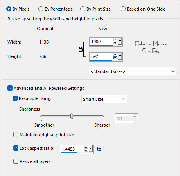
Task: Expand the Standard sizes dropdown
Action: tap(133, 71)
